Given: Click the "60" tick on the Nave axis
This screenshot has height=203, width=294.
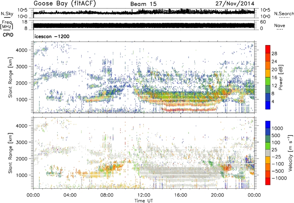Looking at the screenshot, I should 263,22.
